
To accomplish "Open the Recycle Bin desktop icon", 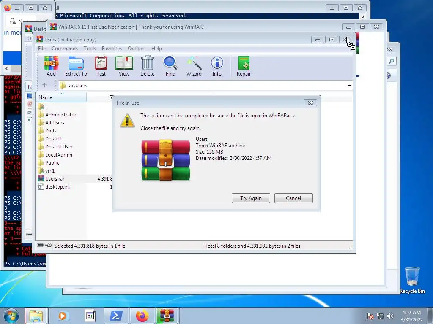I will [412, 281].
